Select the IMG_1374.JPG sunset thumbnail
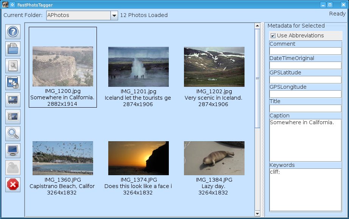Viewport: 349px width, 219px height. 138,158
